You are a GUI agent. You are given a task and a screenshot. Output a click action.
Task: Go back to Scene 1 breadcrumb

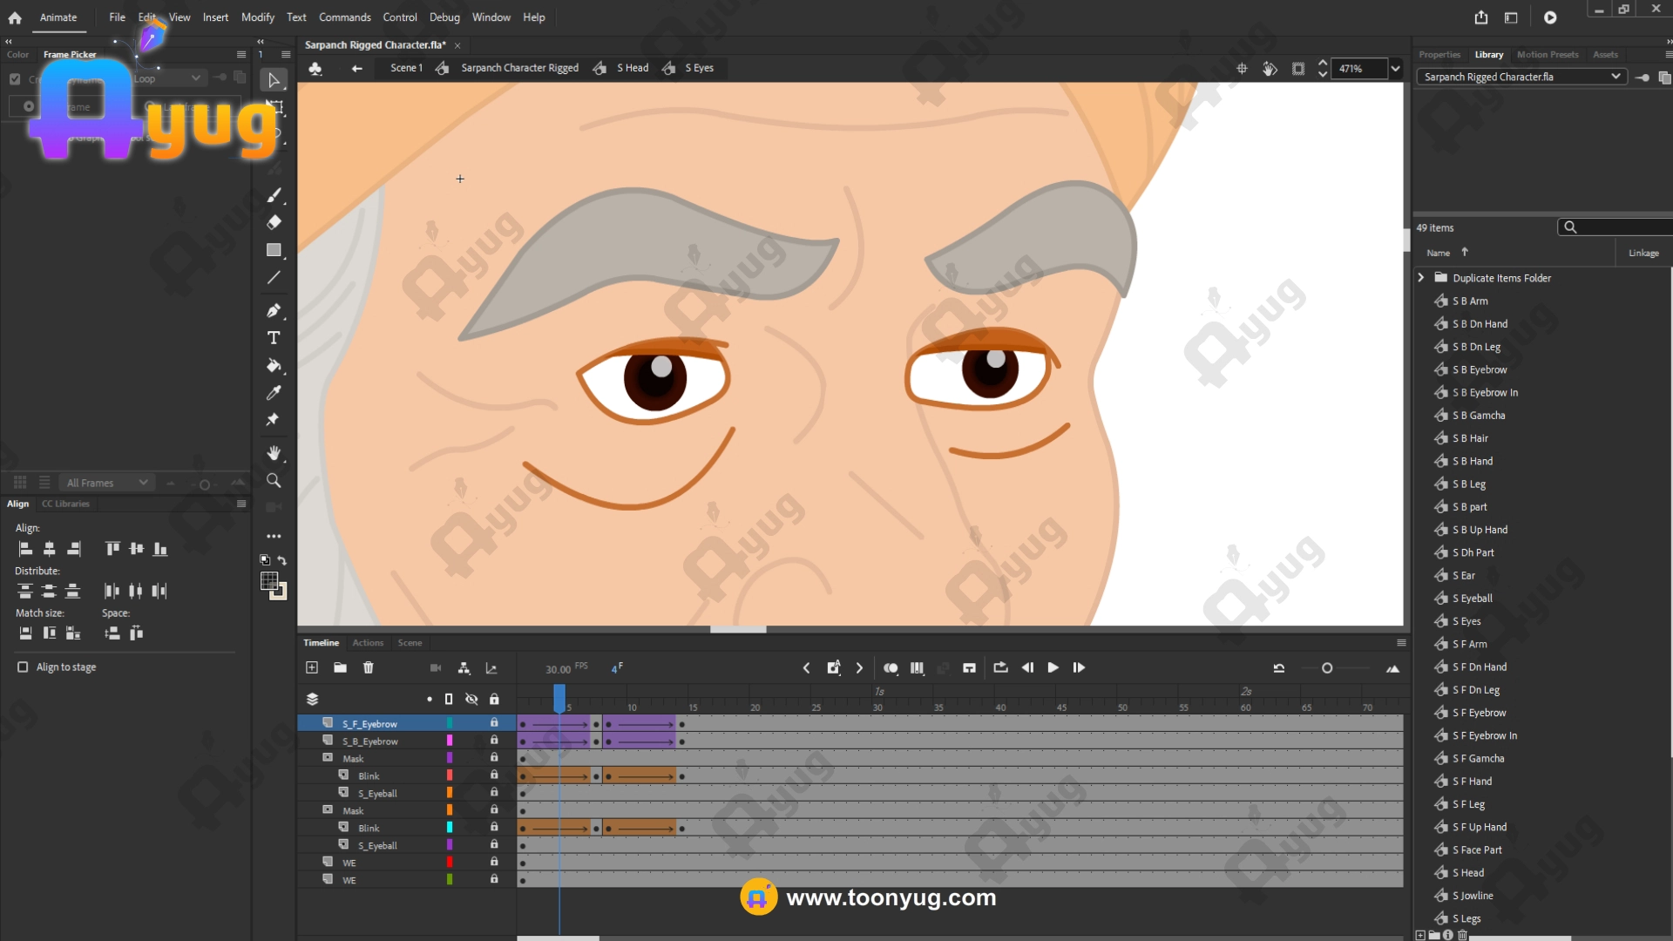point(406,68)
